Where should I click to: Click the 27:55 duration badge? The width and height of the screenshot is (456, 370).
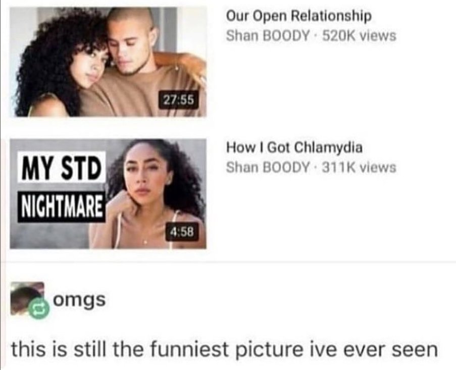[178, 100]
